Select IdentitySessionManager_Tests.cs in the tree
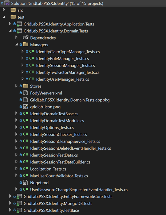 [x=65, y=65]
